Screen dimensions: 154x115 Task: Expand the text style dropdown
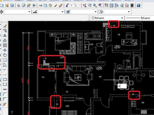(x=29, y=12)
